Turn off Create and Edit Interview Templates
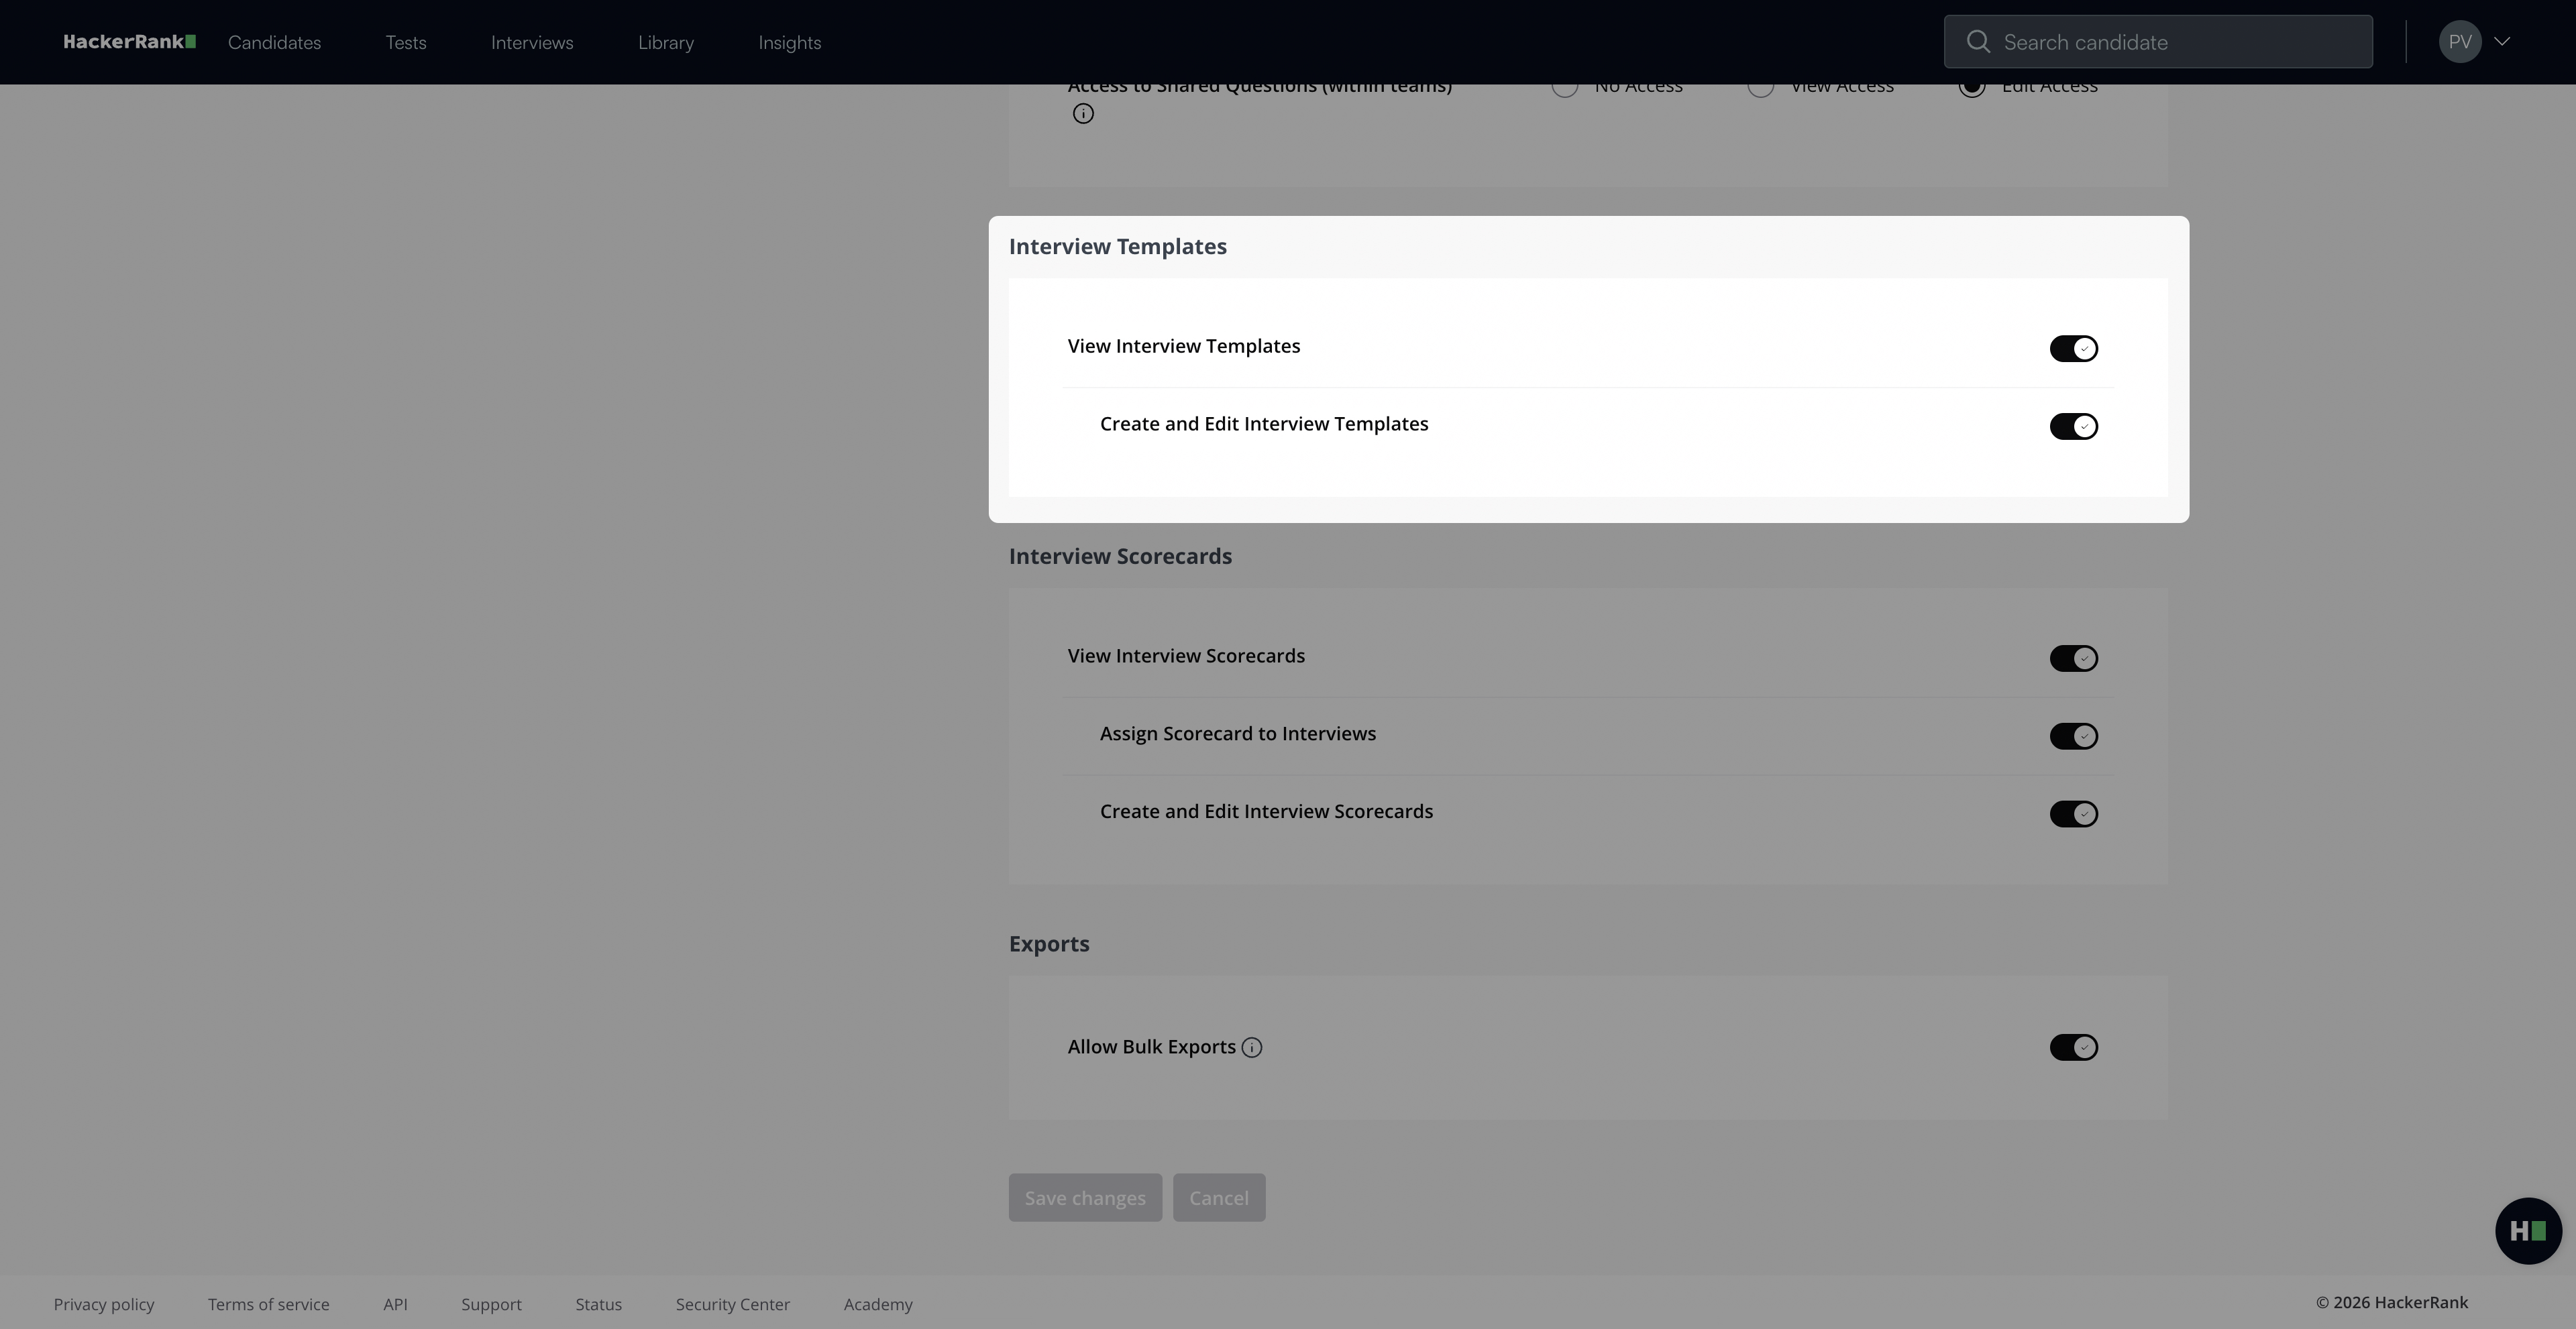 pyautogui.click(x=2073, y=426)
